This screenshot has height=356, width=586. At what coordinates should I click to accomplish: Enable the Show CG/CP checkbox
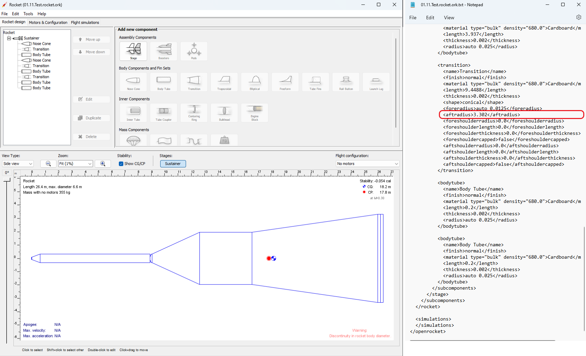click(x=121, y=164)
